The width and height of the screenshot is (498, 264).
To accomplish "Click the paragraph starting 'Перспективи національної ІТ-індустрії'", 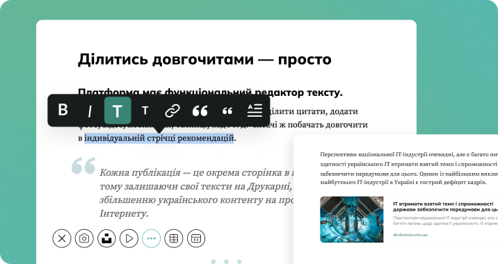I will (x=409, y=169).
